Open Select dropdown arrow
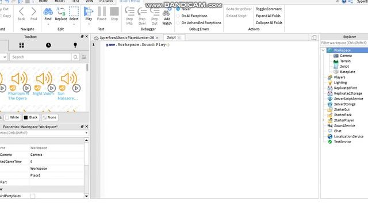Screen dimensions: 368x207 [74, 24]
